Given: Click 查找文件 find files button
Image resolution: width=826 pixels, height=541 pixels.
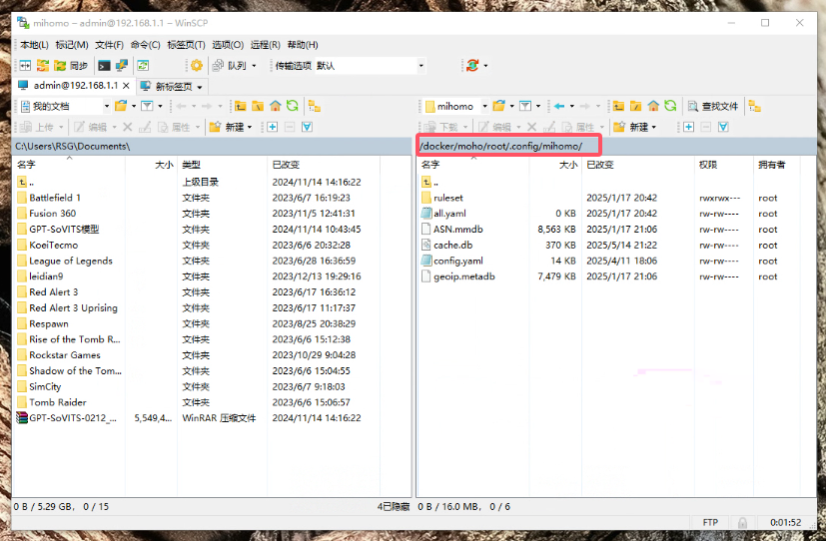Looking at the screenshot, I should [x=713, y=107].
